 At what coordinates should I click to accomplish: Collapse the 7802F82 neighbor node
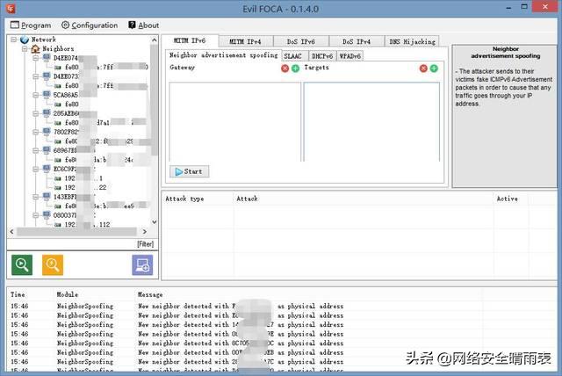pos(35,132)
